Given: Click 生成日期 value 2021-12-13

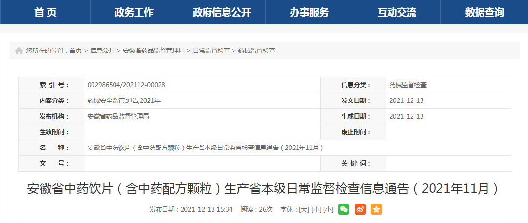Looking at the screenshot, I should coord(407,116).
